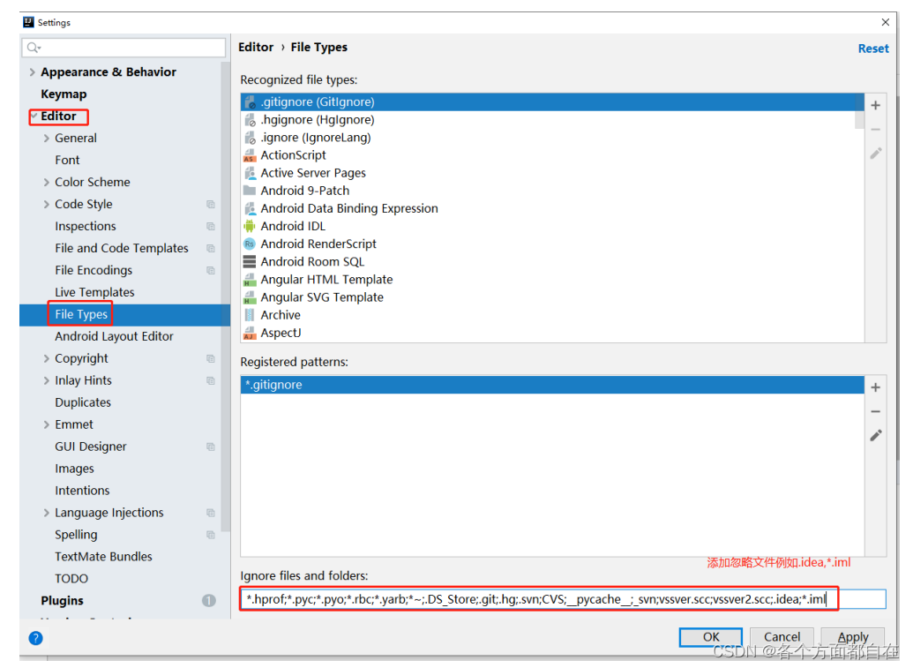Screen dimensions: 913x668
Task: Click the Plugins update count badge
Action: coord(209,600)
